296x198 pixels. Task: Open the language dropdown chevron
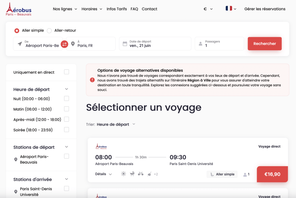point(235,9)
